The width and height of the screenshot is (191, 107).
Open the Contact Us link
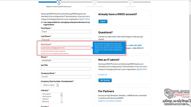[103, 75]
